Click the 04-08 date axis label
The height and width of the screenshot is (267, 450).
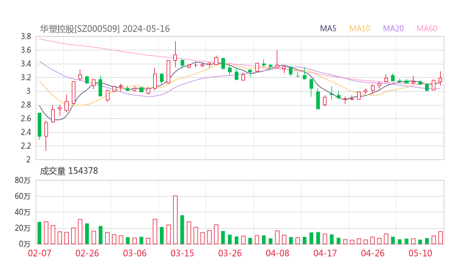277,253
